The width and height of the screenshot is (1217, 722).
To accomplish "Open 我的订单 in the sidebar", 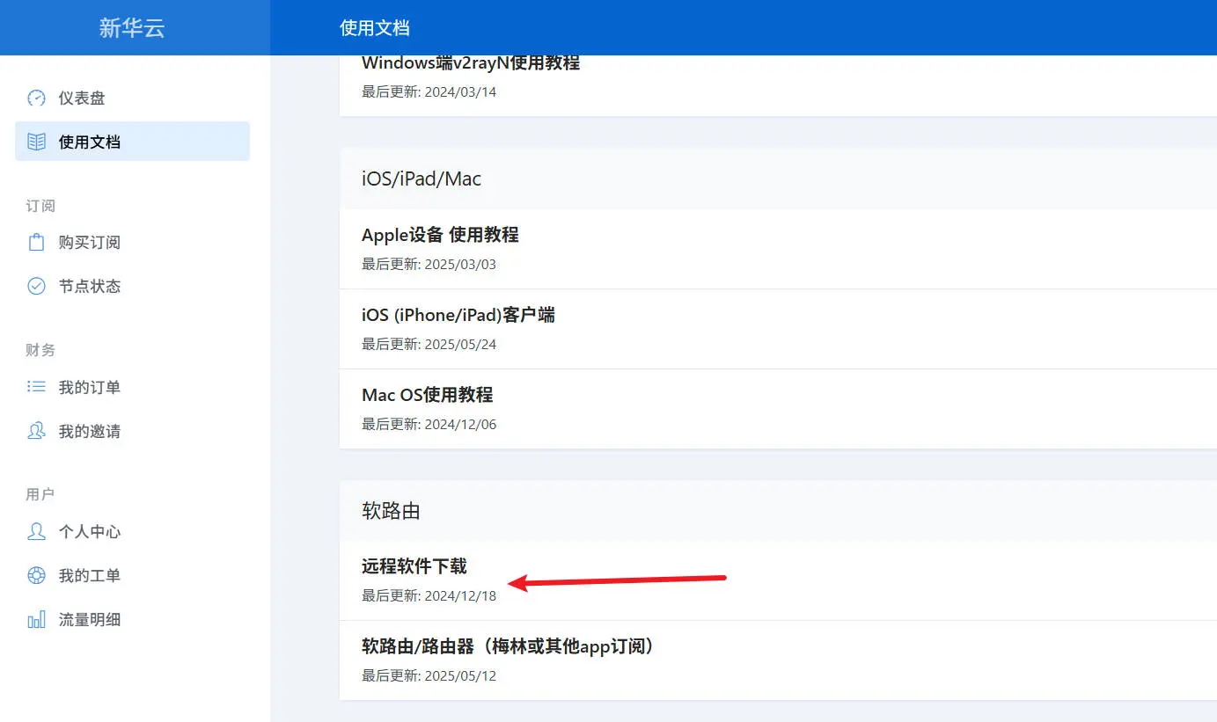I will [132, 387].
